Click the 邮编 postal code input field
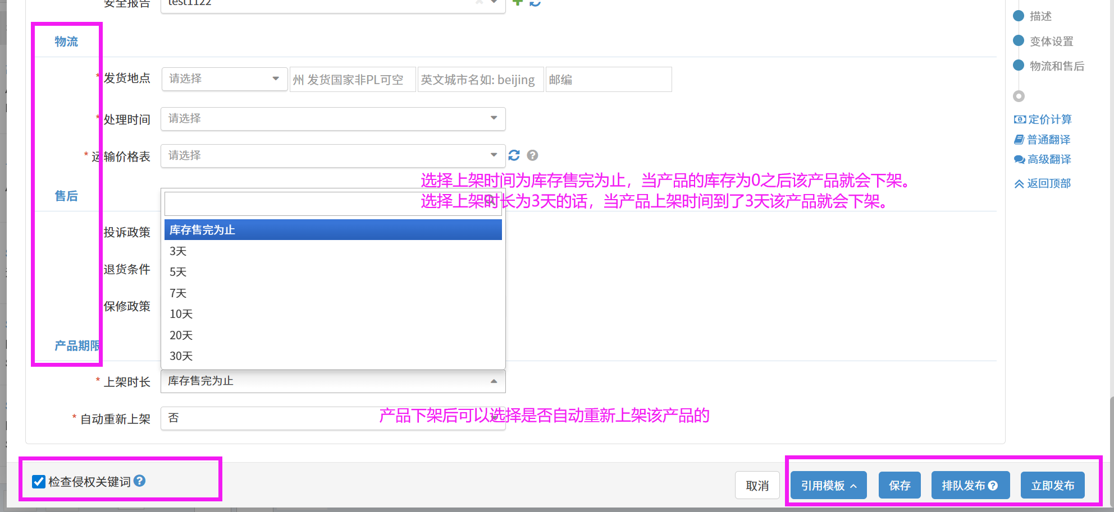This screenshot has height=512, width=1114. [608, 80]
